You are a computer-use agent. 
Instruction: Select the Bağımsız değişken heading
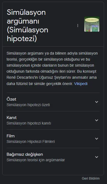(25, 154)
